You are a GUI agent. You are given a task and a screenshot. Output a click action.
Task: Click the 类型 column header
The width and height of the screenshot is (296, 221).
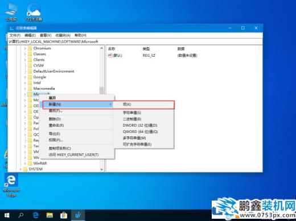pyautogui.click(x=146, y=49)
